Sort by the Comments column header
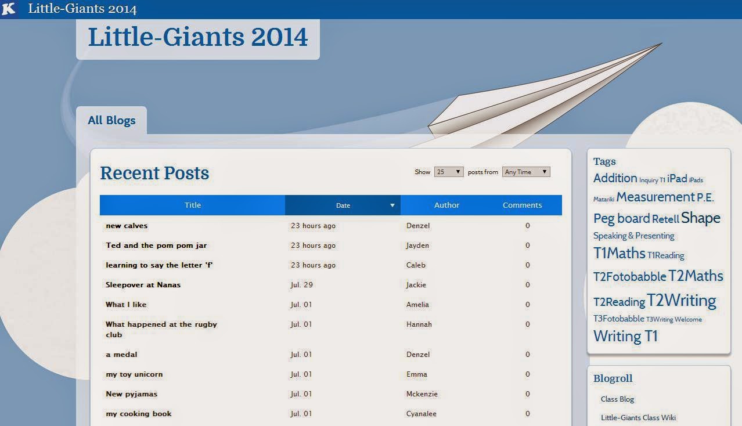The height and width of the screenshot is (426, 742). pyautogui.click(x=523, y=205)
